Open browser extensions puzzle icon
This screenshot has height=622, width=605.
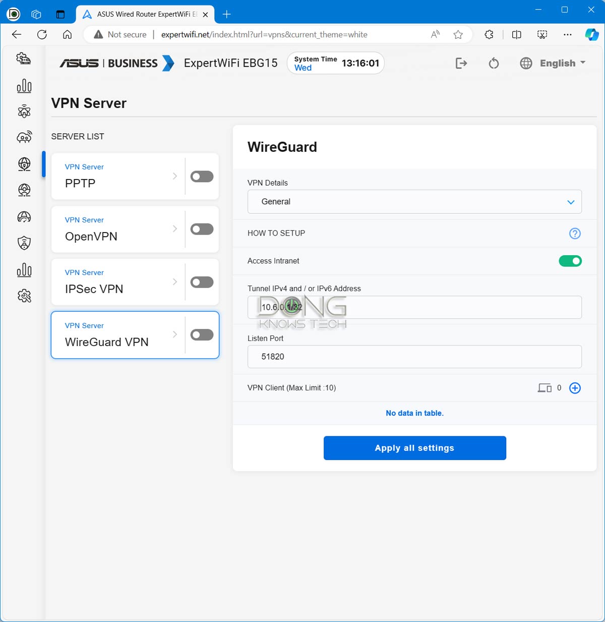489,34
